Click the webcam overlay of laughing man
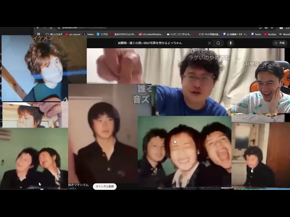 pyautogui.click(x=261, y=87)
